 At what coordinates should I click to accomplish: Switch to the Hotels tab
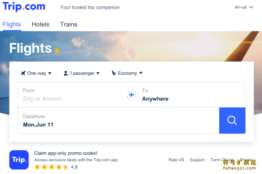coord(40,24)
